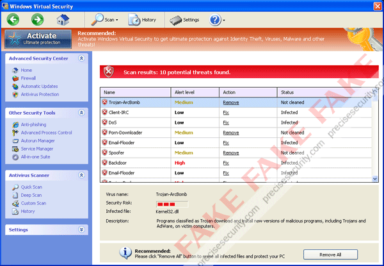Viewport: 384px width, 266px height.
Task: Click the Scan magnifier toolbar icon
Action: pos(97,19)
